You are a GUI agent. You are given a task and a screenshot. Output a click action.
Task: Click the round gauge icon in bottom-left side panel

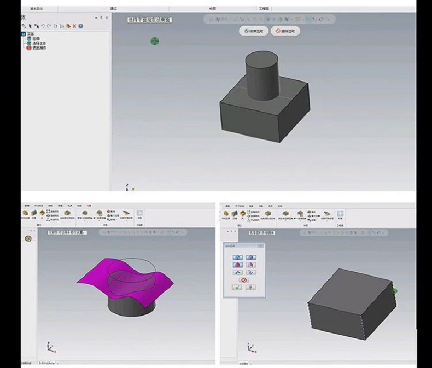28,238
